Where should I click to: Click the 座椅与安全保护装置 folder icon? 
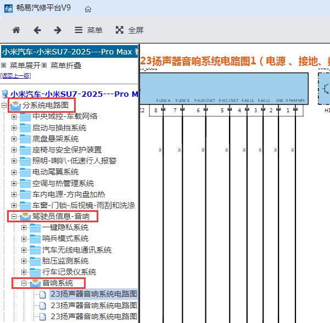[x=25, y=150]
